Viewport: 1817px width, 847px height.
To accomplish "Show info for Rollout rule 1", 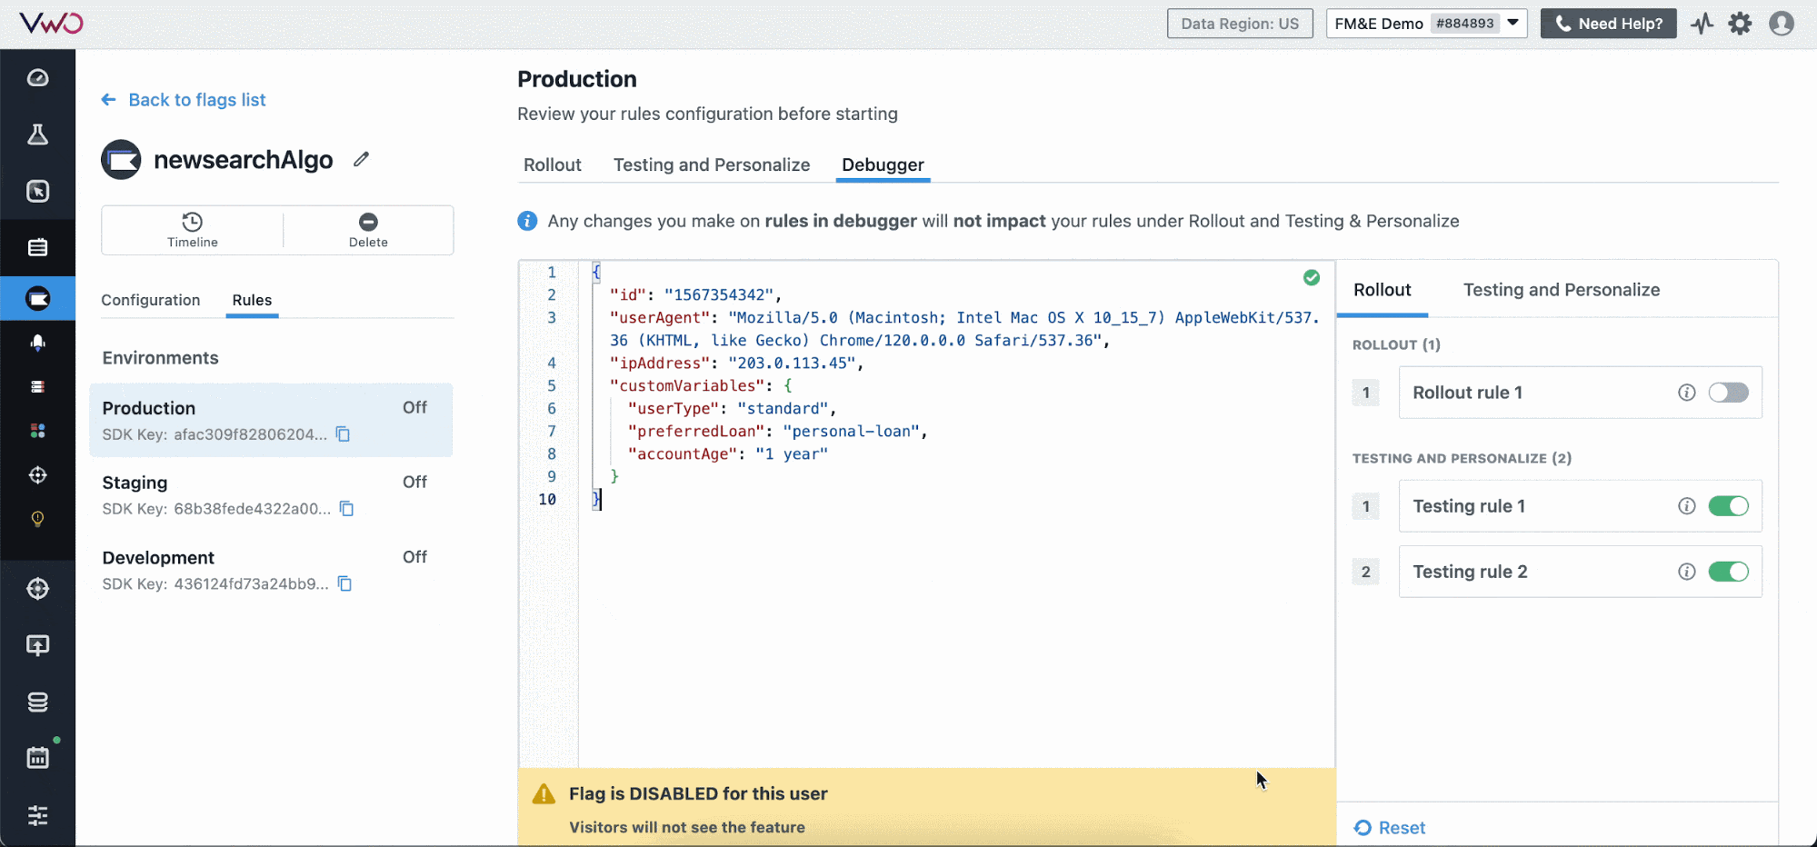I will [1686, 393].
